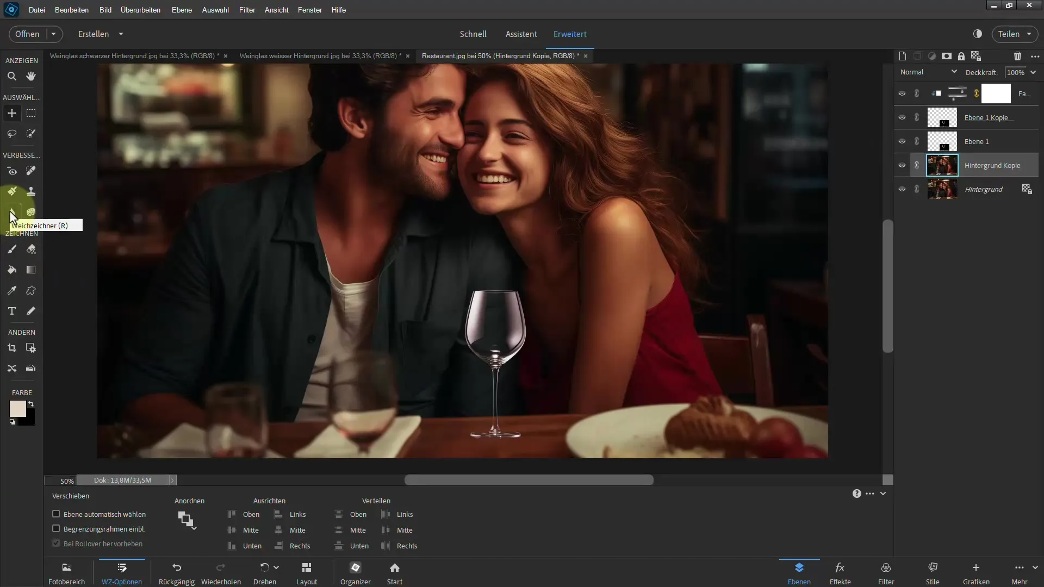Toggle visibility of Ebene 1 Kopie layer
1044x587 pixels.
coord(902,117)
